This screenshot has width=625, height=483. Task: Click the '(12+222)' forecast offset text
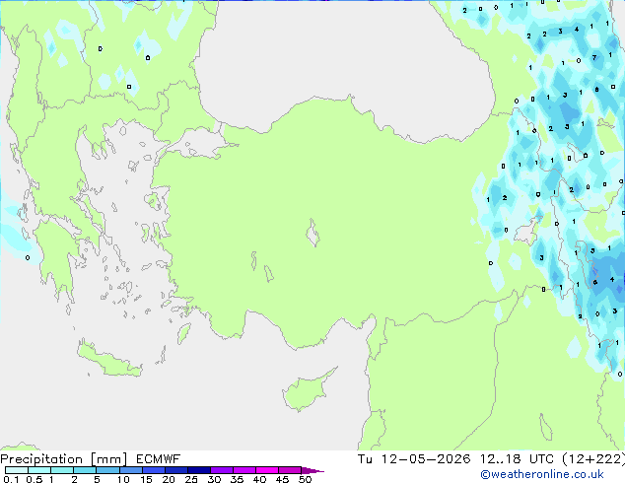point(593,459)
